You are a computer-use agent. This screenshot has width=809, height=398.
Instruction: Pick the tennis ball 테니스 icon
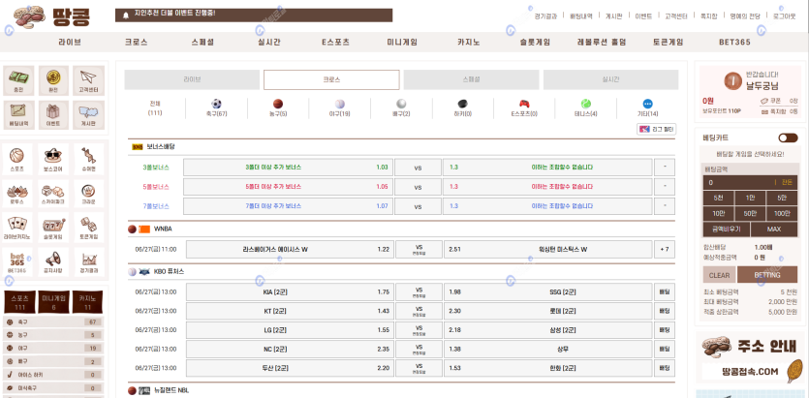coord(585,104)
